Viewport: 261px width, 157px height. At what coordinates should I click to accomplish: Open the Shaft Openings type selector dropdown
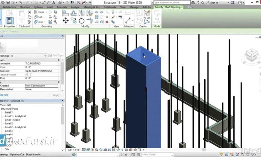(45, 55)
